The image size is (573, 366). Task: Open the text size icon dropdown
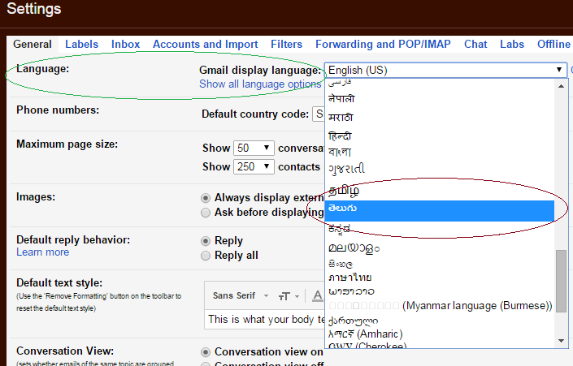coord(289,296)
